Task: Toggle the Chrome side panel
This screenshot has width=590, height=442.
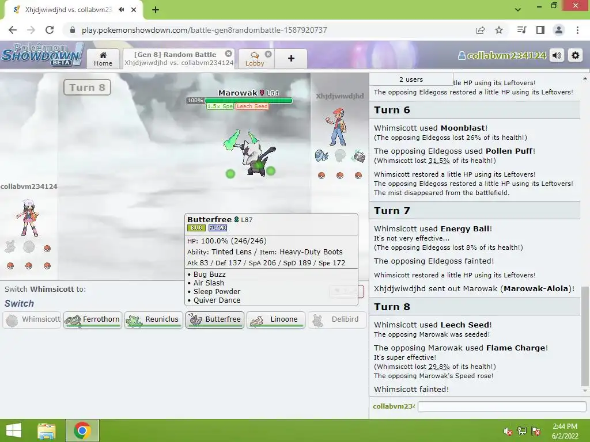Action: tap(540, 30)
